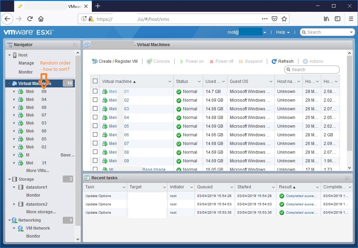Minimize the Recent tasks panel icon

347,178
